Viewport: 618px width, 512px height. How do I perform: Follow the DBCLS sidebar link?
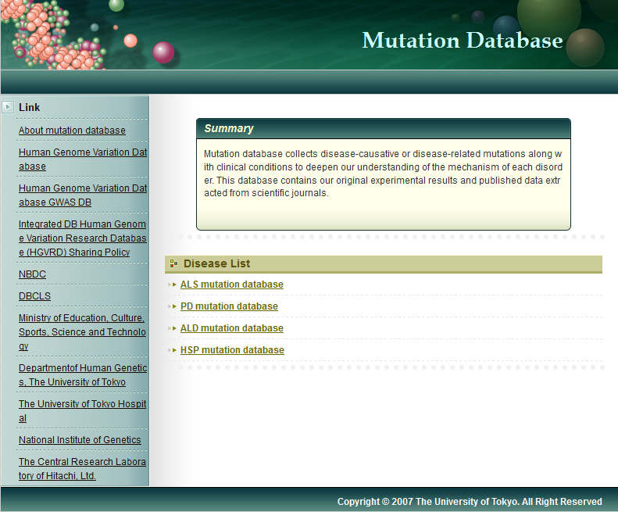coord(34,296)
